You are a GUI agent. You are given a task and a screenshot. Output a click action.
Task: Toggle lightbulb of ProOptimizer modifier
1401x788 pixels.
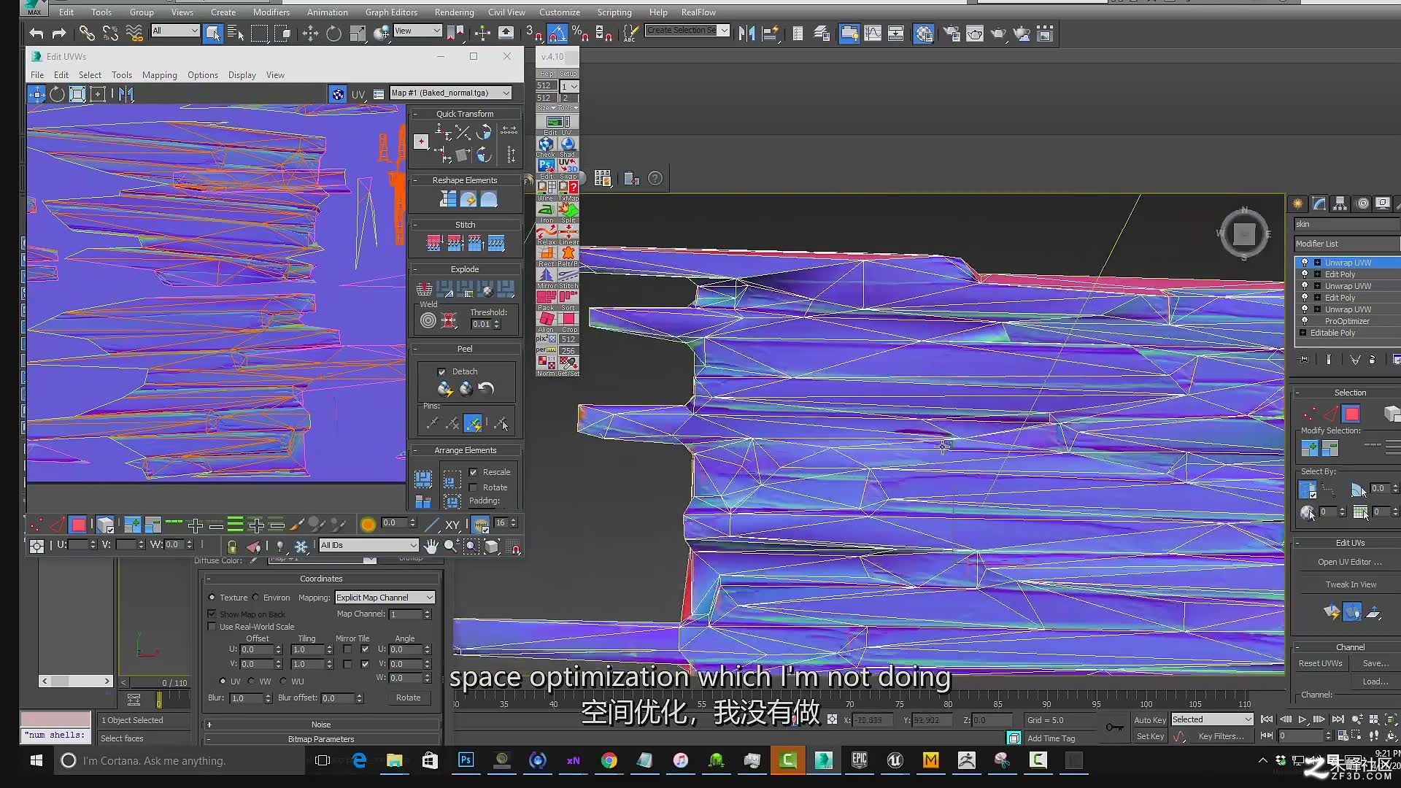coord(1305,321)
